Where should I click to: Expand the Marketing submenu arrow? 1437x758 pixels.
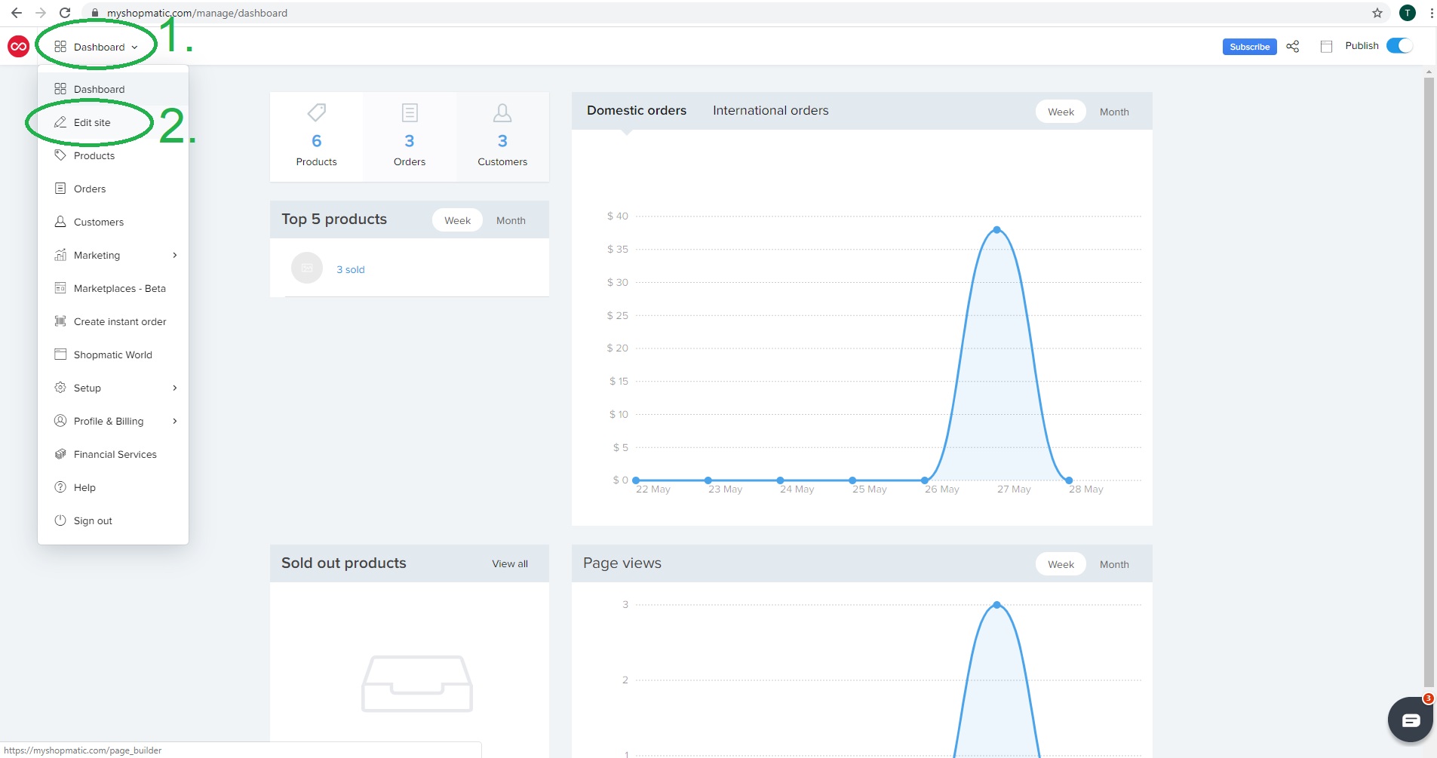[x=175, y=255]
